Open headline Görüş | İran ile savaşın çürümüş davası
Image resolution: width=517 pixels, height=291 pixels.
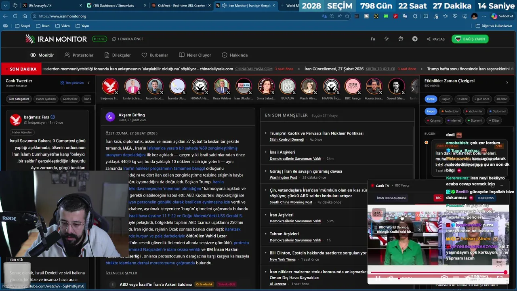click(305, 171)
